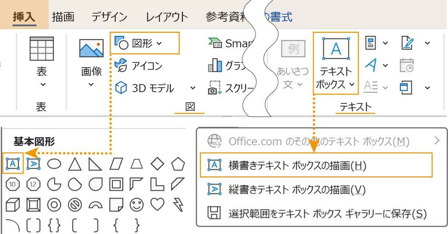Select the trapezoid shape
This screenshot has height=234, width=448.
tap(136, 164)
